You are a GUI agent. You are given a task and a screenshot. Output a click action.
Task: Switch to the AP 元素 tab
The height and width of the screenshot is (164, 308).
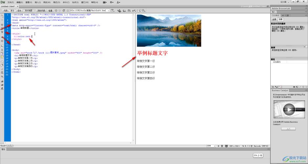point(285,15)
